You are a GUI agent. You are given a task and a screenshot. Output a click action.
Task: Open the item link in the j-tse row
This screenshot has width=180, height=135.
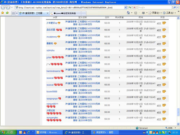[x=82, y=57]
